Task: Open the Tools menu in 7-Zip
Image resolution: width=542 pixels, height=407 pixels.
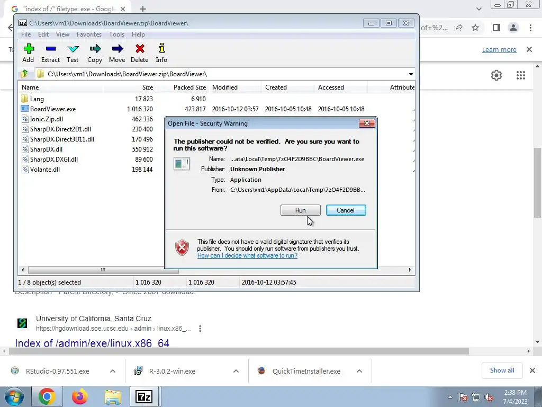Action: [x=116, y=34]
